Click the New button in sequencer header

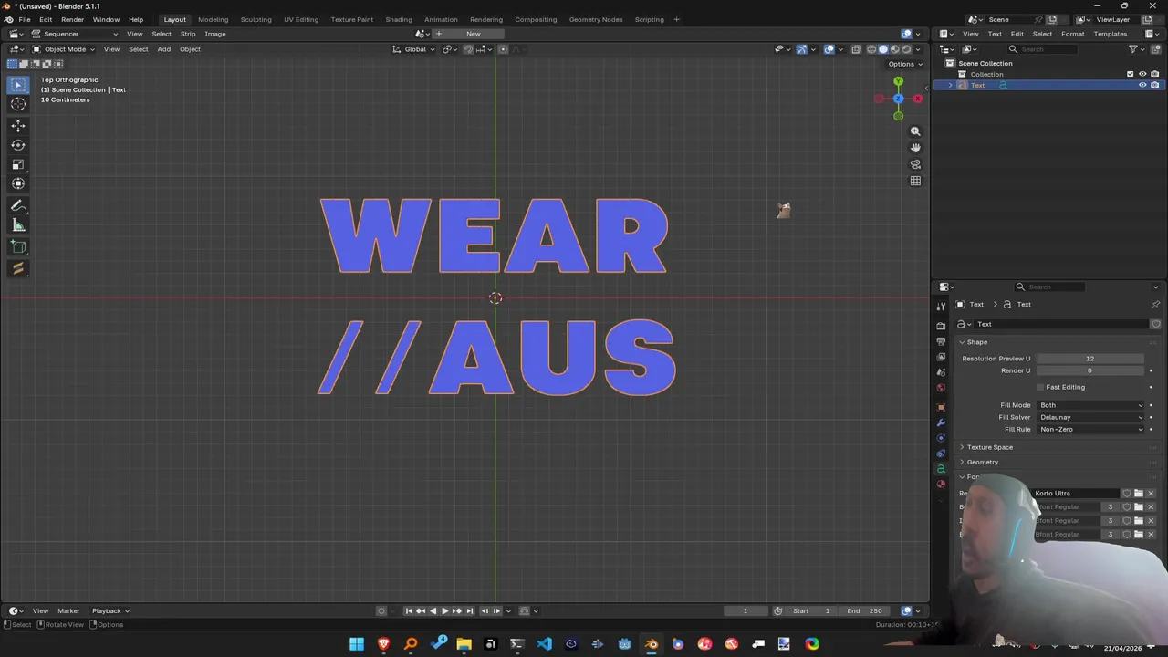point(473,34)
